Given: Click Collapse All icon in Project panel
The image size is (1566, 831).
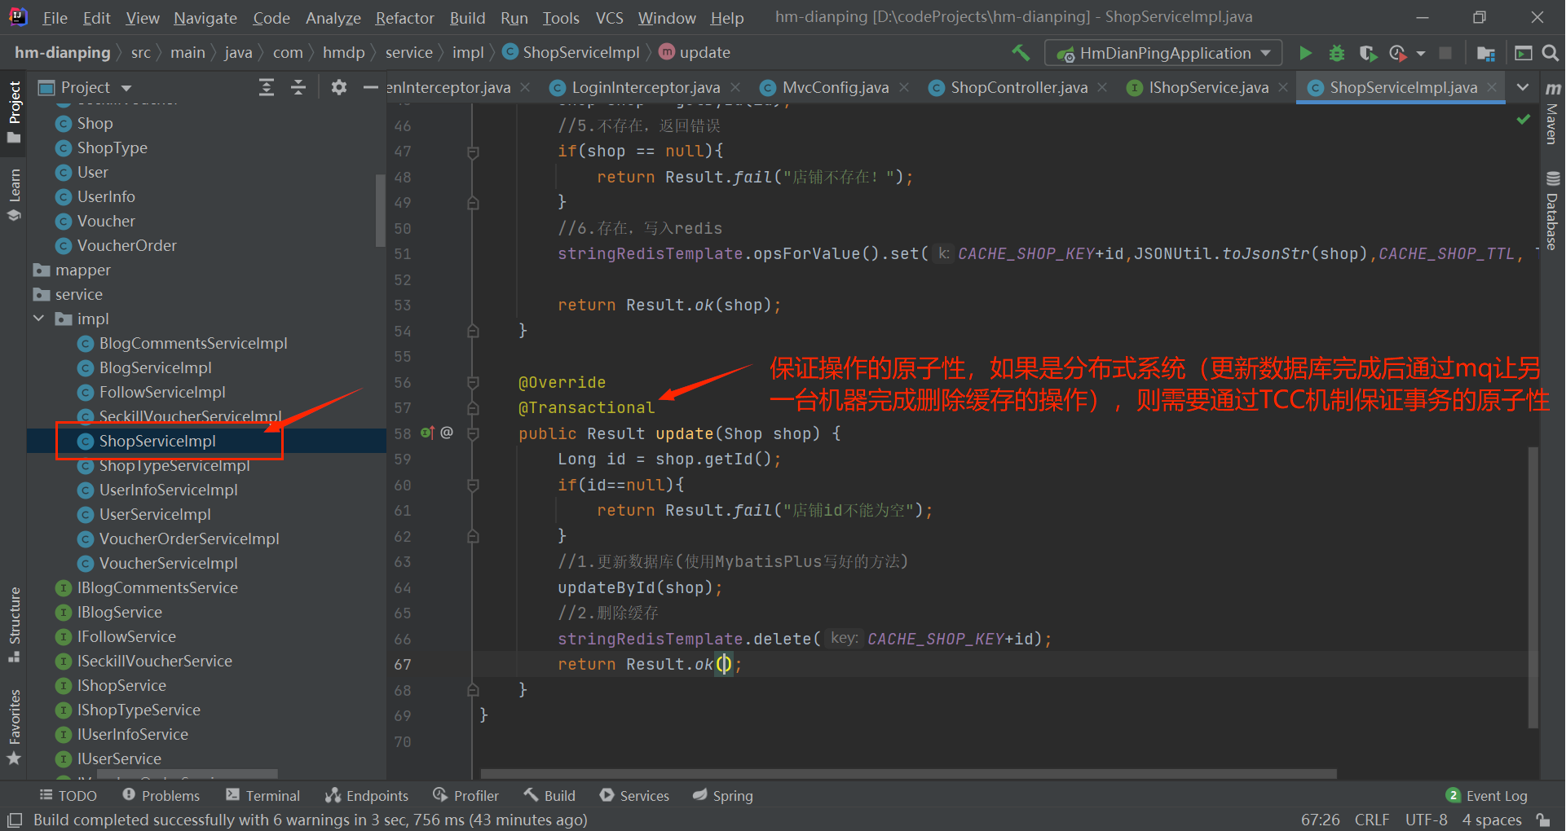Looking at the screenshot, I should [x=298, y=87].
